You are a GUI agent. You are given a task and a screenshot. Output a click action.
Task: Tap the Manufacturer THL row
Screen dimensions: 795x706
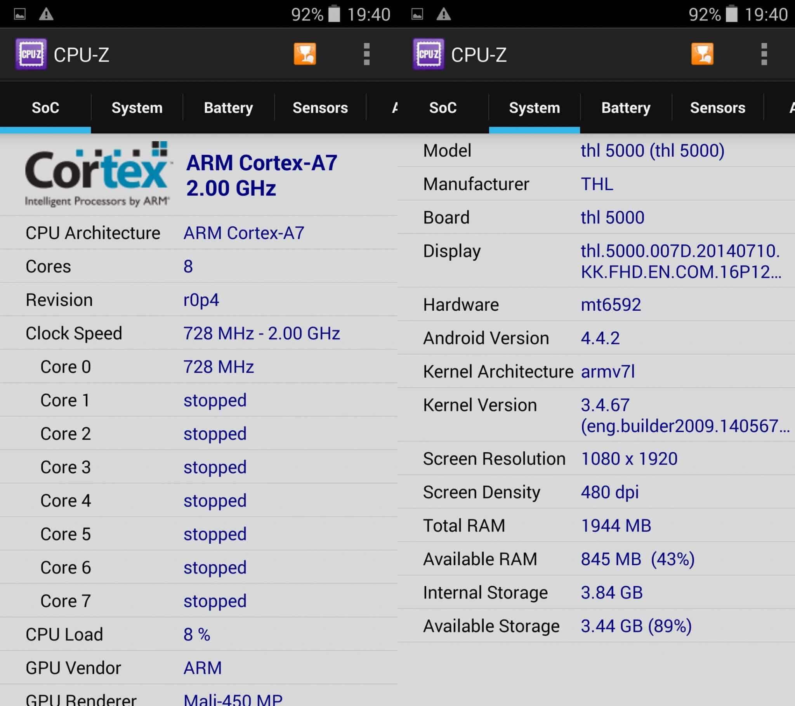pyautogui.click(x=596, y=184)
